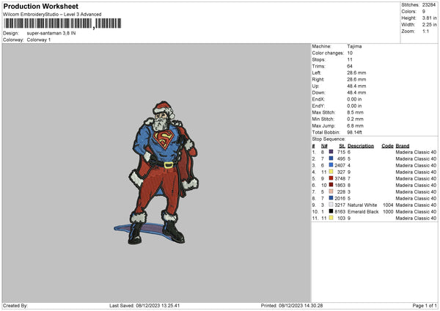Click the Zoom value '1:1'
440x311 pixels.
click(425, 32)
